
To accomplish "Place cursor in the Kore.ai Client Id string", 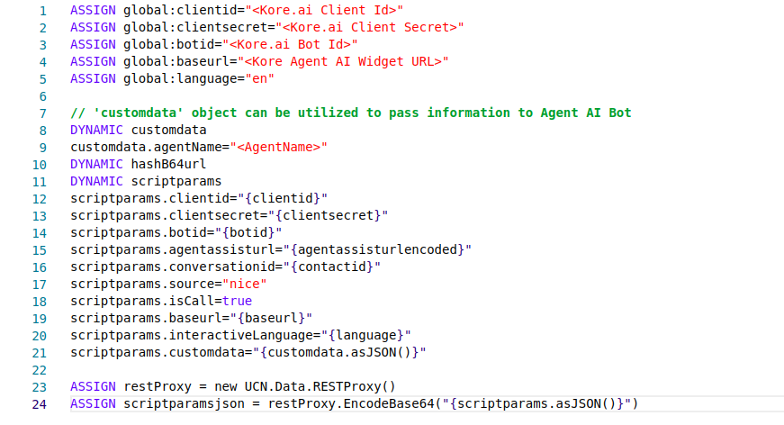I will point(324,10).
